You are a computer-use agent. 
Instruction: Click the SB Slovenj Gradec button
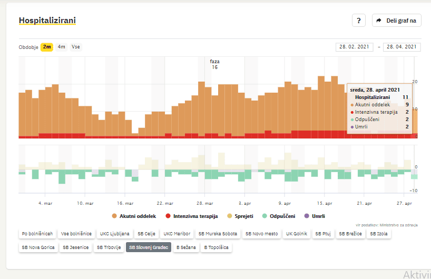[148, 247]
